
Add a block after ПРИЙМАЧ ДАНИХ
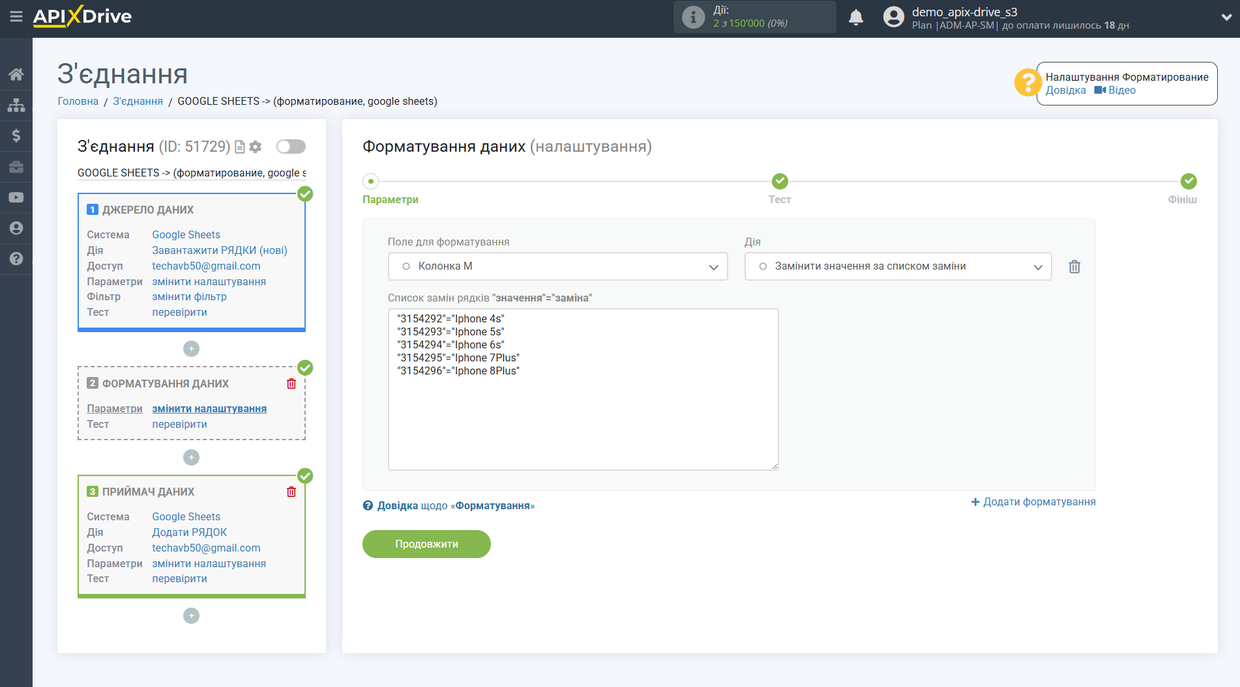click(x=191, y=615)
